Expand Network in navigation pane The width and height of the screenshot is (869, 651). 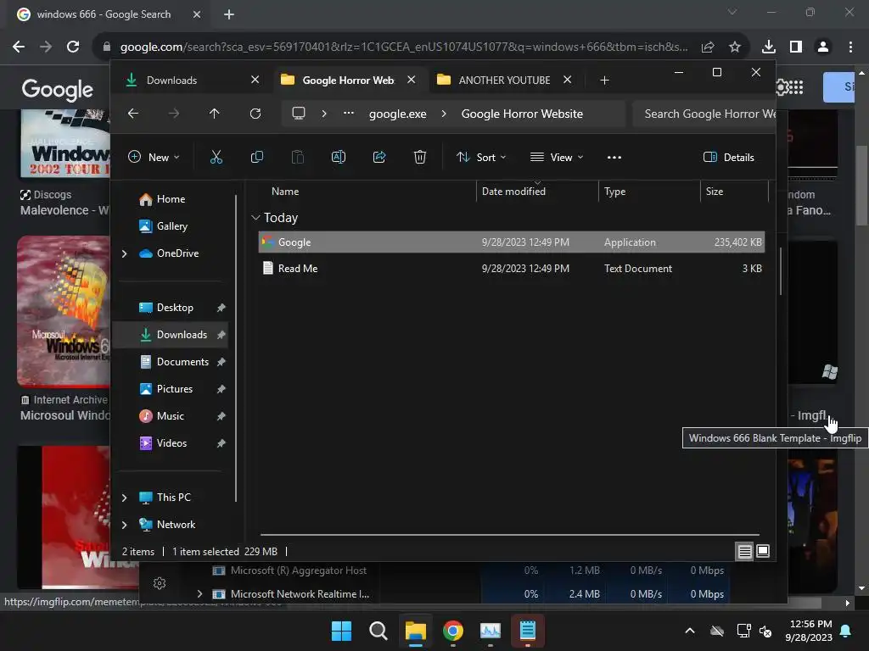124,525
